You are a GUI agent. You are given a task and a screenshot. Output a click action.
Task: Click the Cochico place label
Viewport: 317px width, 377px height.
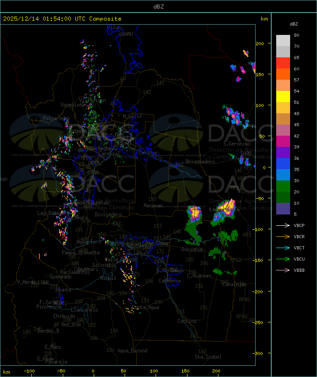point(187,321)
